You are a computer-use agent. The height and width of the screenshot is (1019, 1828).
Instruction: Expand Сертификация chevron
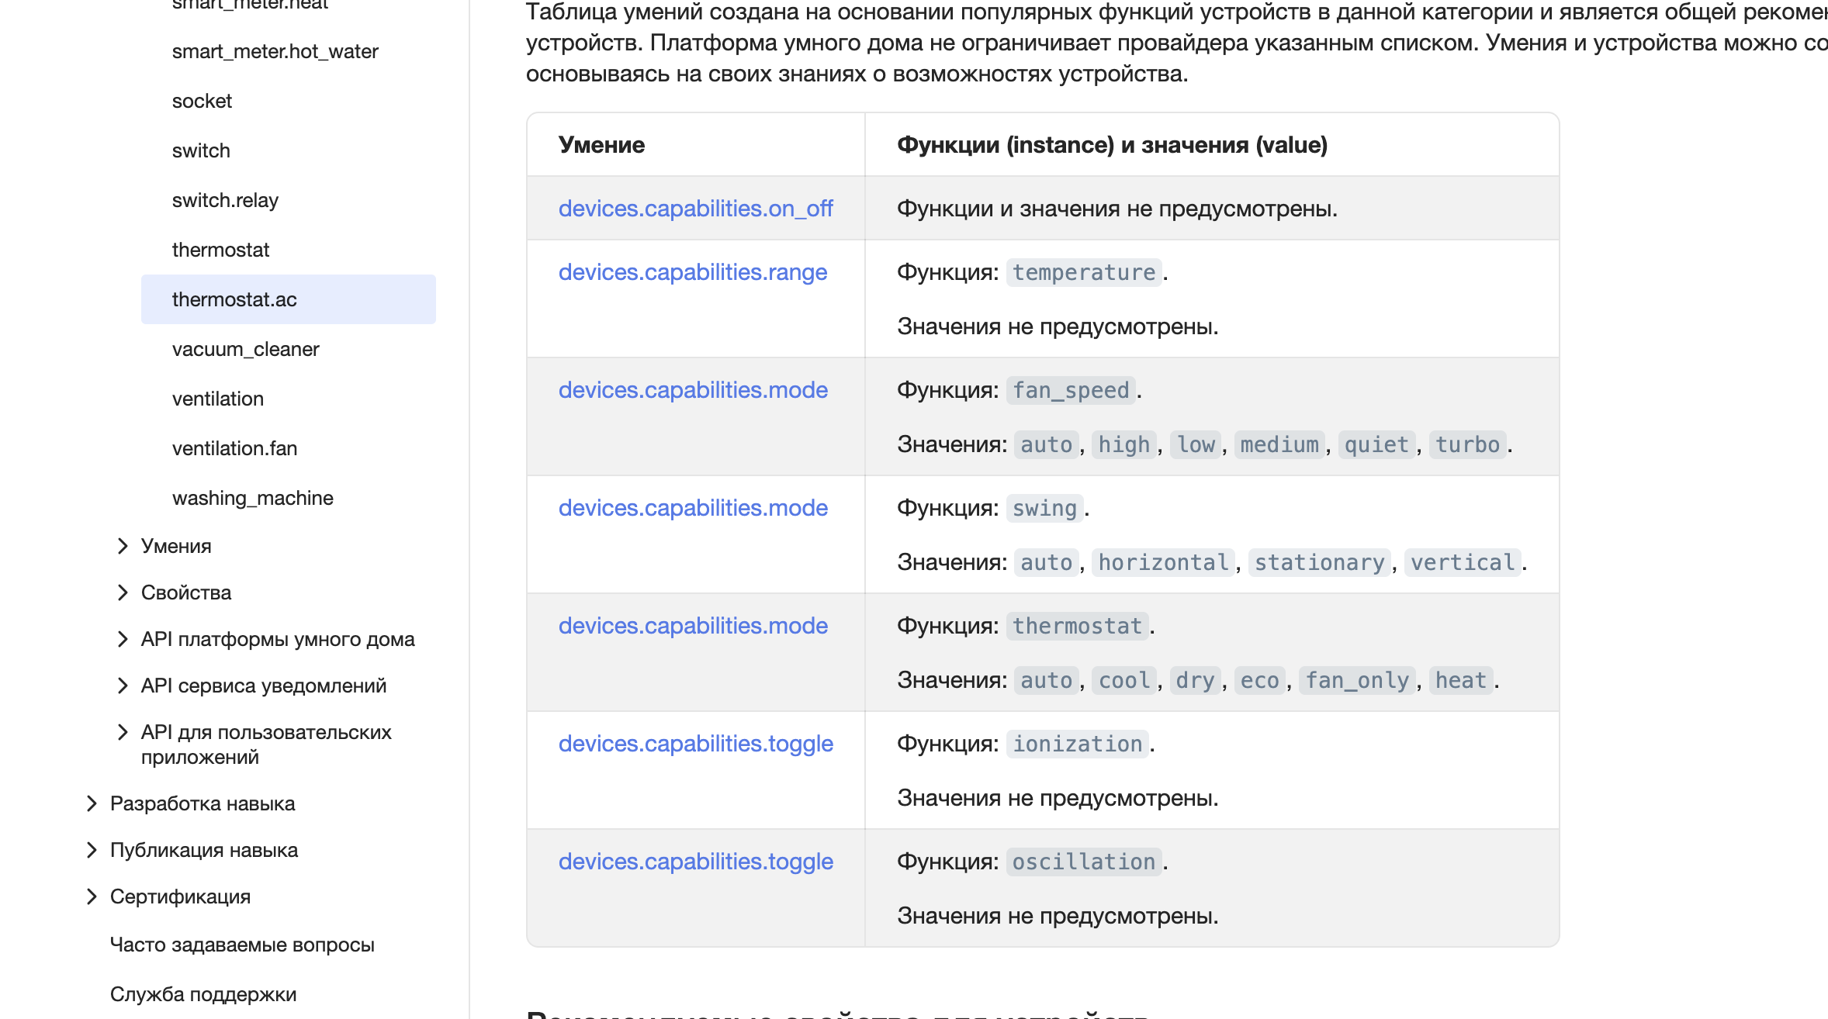tap(91, 896)
